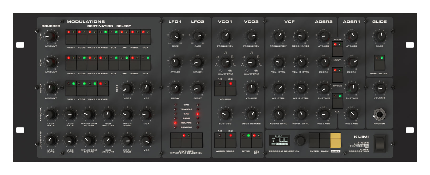Set VCO1 volume with the 1/3 button

220,89
